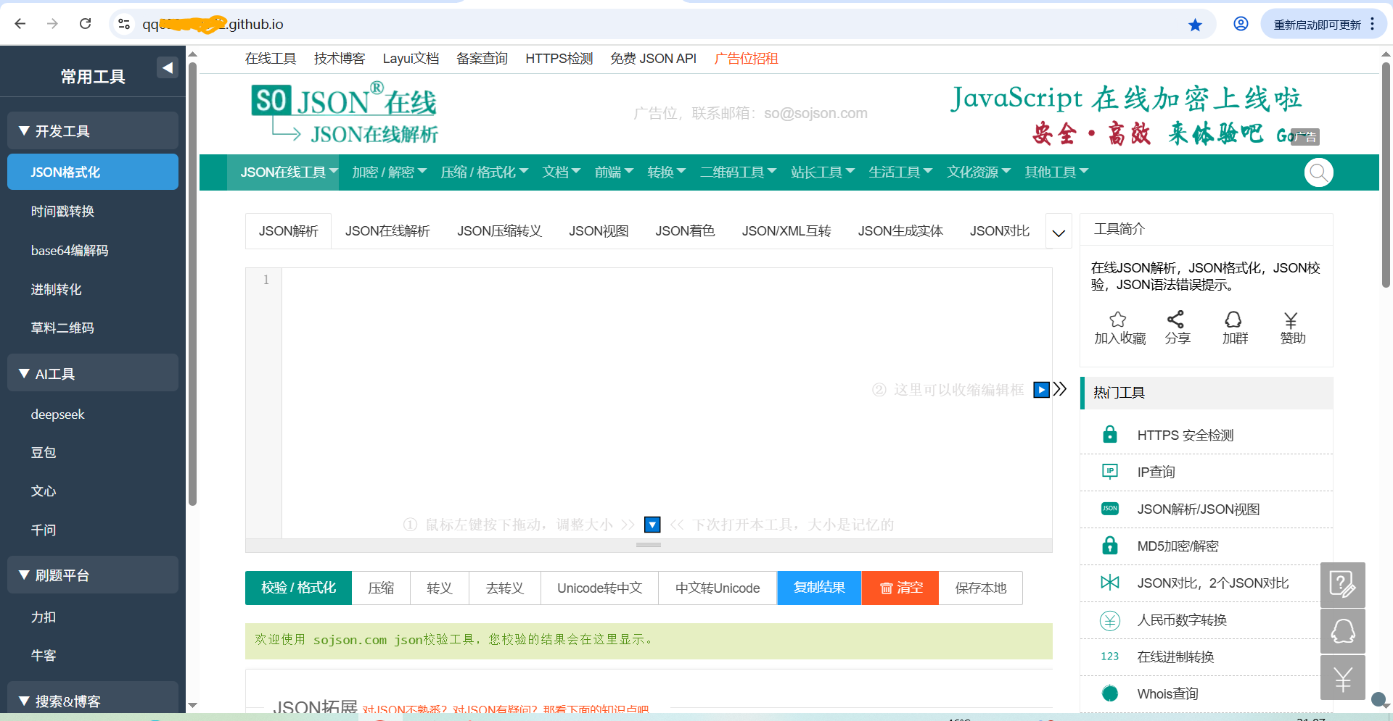1393x721 pixels.
Task: Click the 人民币数字转换 yen circle icon
Action: pos(1110,620)
